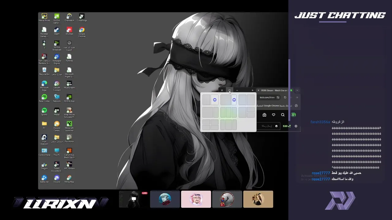This screenshot has width=392, height=220.
Task: Open the Kick profile avatar menu
Action: [x=293, y=115]
